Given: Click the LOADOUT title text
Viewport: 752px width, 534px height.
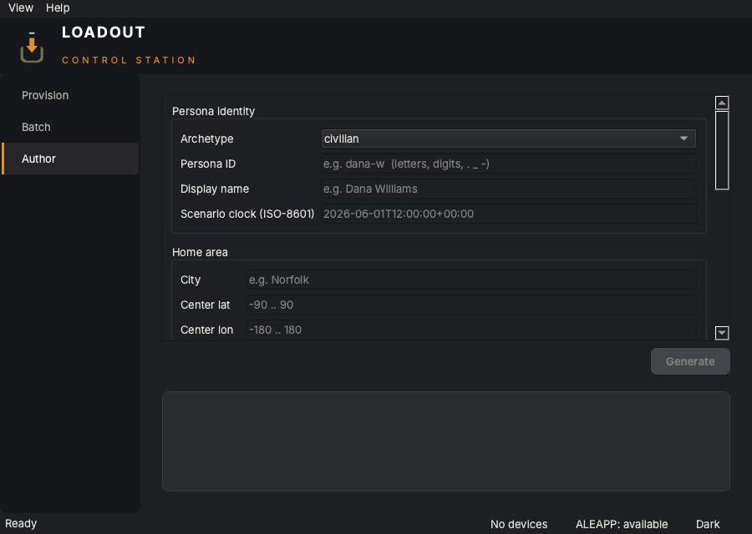Looking at the screenshot, I should [103, 32].
